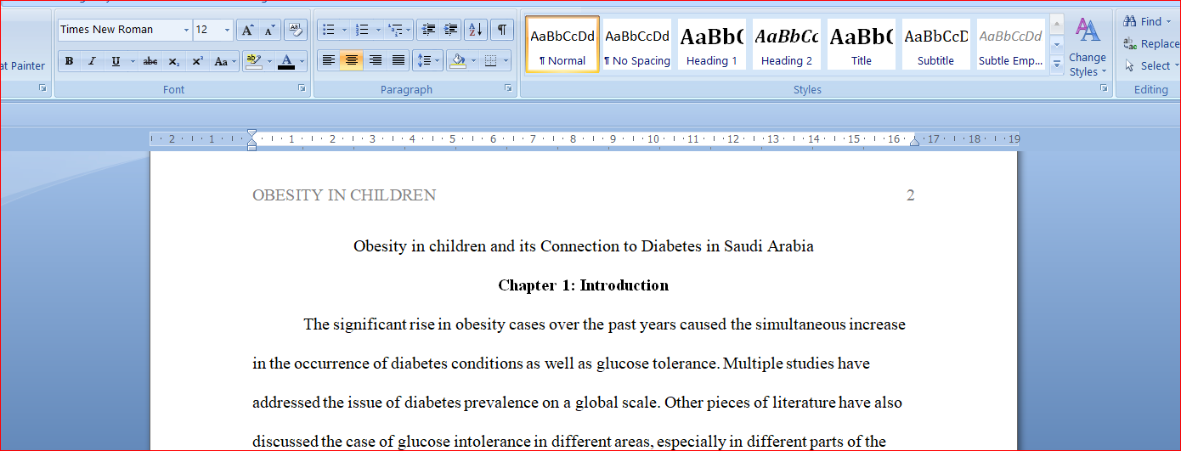Click the shading paint bucket color button
Screen dimensions: 1181x451
pos(457,60)
